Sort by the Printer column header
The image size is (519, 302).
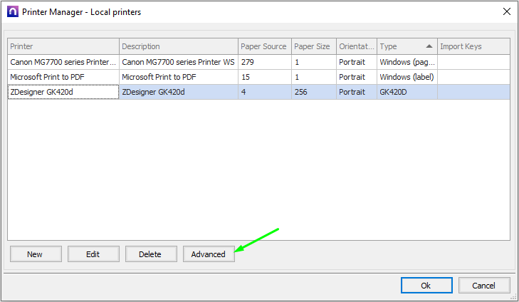coord(63,46)
